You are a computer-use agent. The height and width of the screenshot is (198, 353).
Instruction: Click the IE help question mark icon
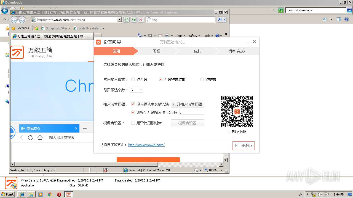point(217,36)
